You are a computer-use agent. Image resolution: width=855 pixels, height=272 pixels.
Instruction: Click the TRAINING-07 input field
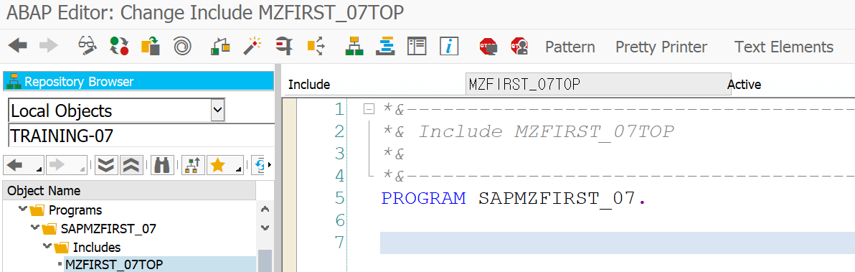pos(141,135)
